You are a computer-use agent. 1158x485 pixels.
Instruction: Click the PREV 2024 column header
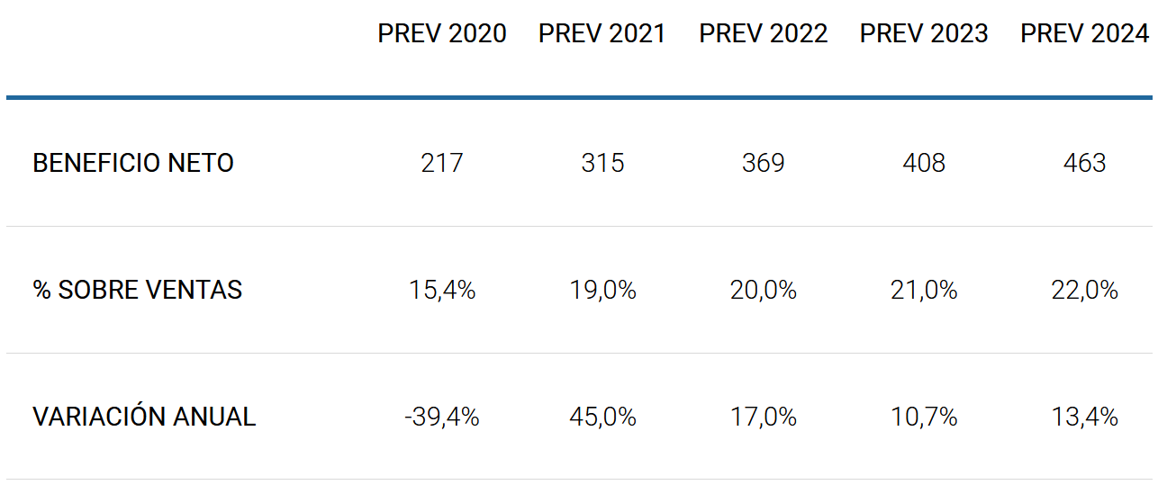tap(1084, 34)
